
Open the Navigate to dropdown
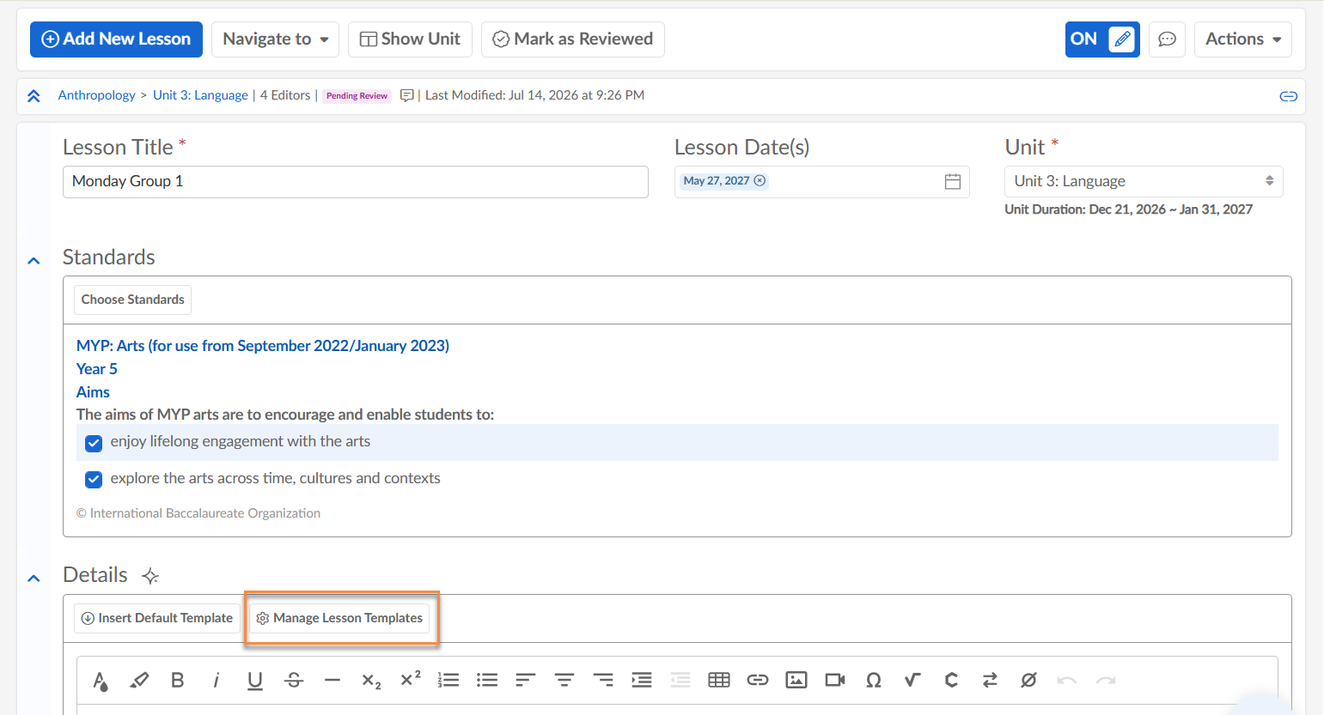275,39
